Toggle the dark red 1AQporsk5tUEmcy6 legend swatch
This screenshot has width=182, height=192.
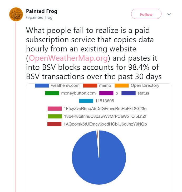tap(54, 124)
